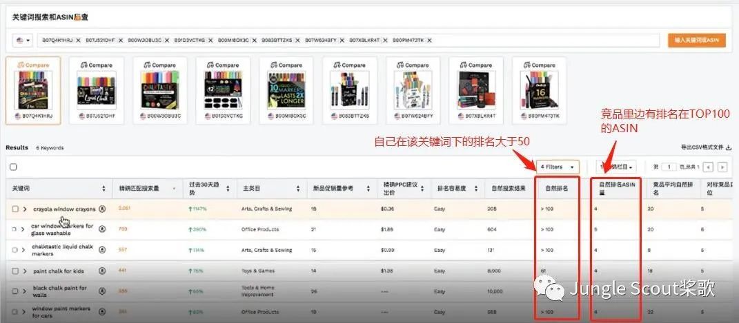Check the chalktastic liquid chalk markers row
This screenshot has width=739, height=323.
(14, 250)
